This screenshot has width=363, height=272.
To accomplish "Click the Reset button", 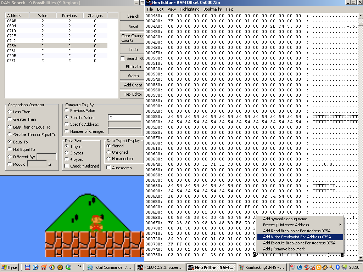I will [x=133, y=27].
